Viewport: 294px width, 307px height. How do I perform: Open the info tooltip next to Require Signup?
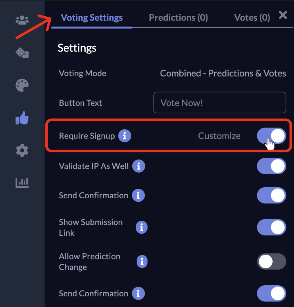tap(125, 136)
